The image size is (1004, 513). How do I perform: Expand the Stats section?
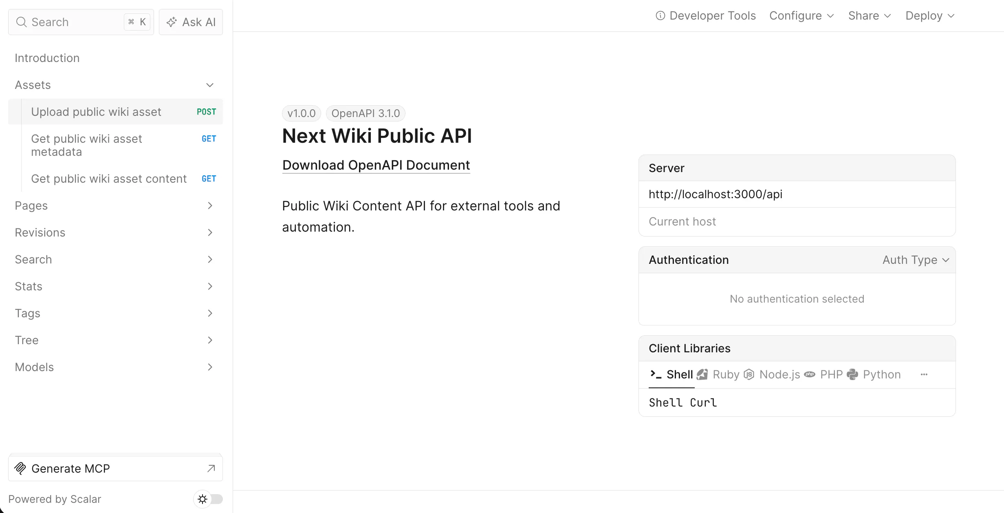[x=210, y=286]
